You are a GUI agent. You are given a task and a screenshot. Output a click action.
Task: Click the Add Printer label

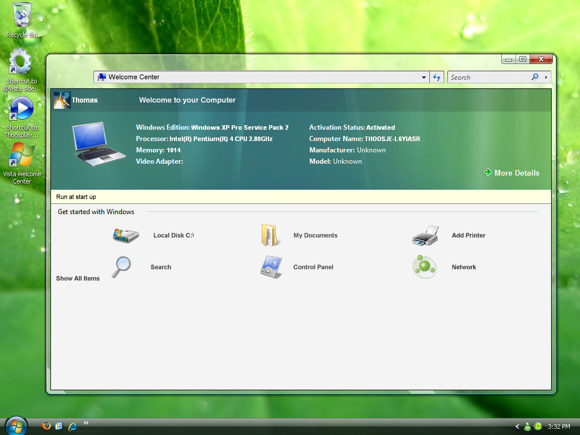point(468,235)
